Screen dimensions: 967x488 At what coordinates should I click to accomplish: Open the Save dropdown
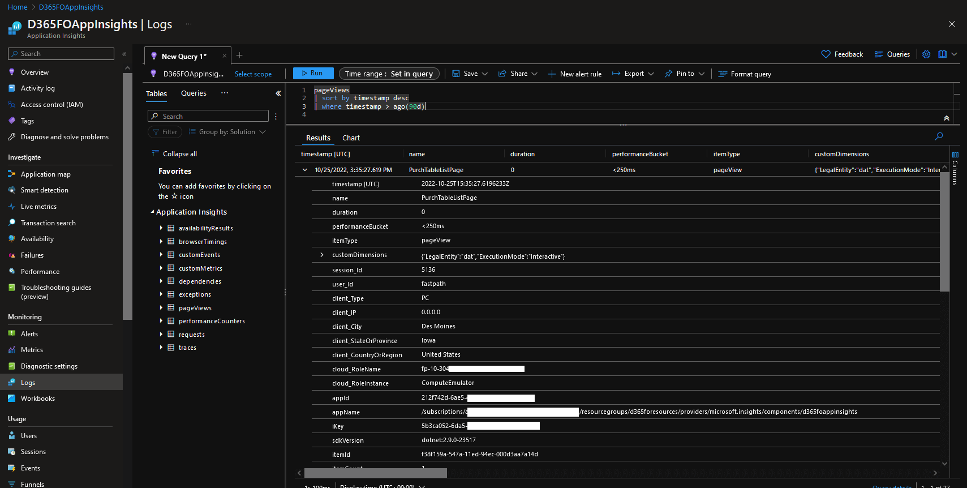[x=470, y=74]
